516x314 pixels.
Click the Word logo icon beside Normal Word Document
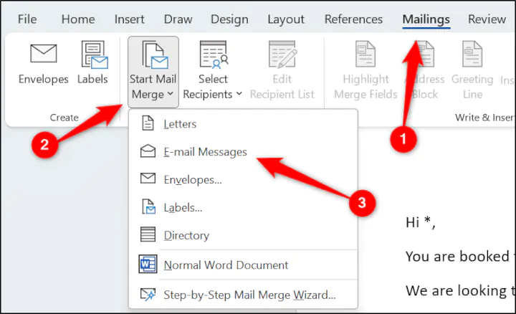[x=148, y=264]
